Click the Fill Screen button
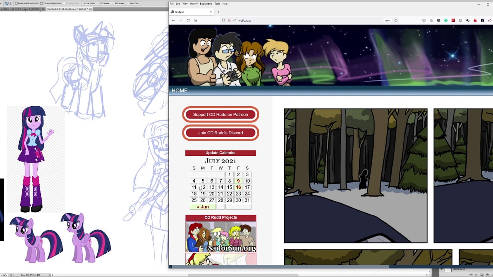 click(120, 3)
